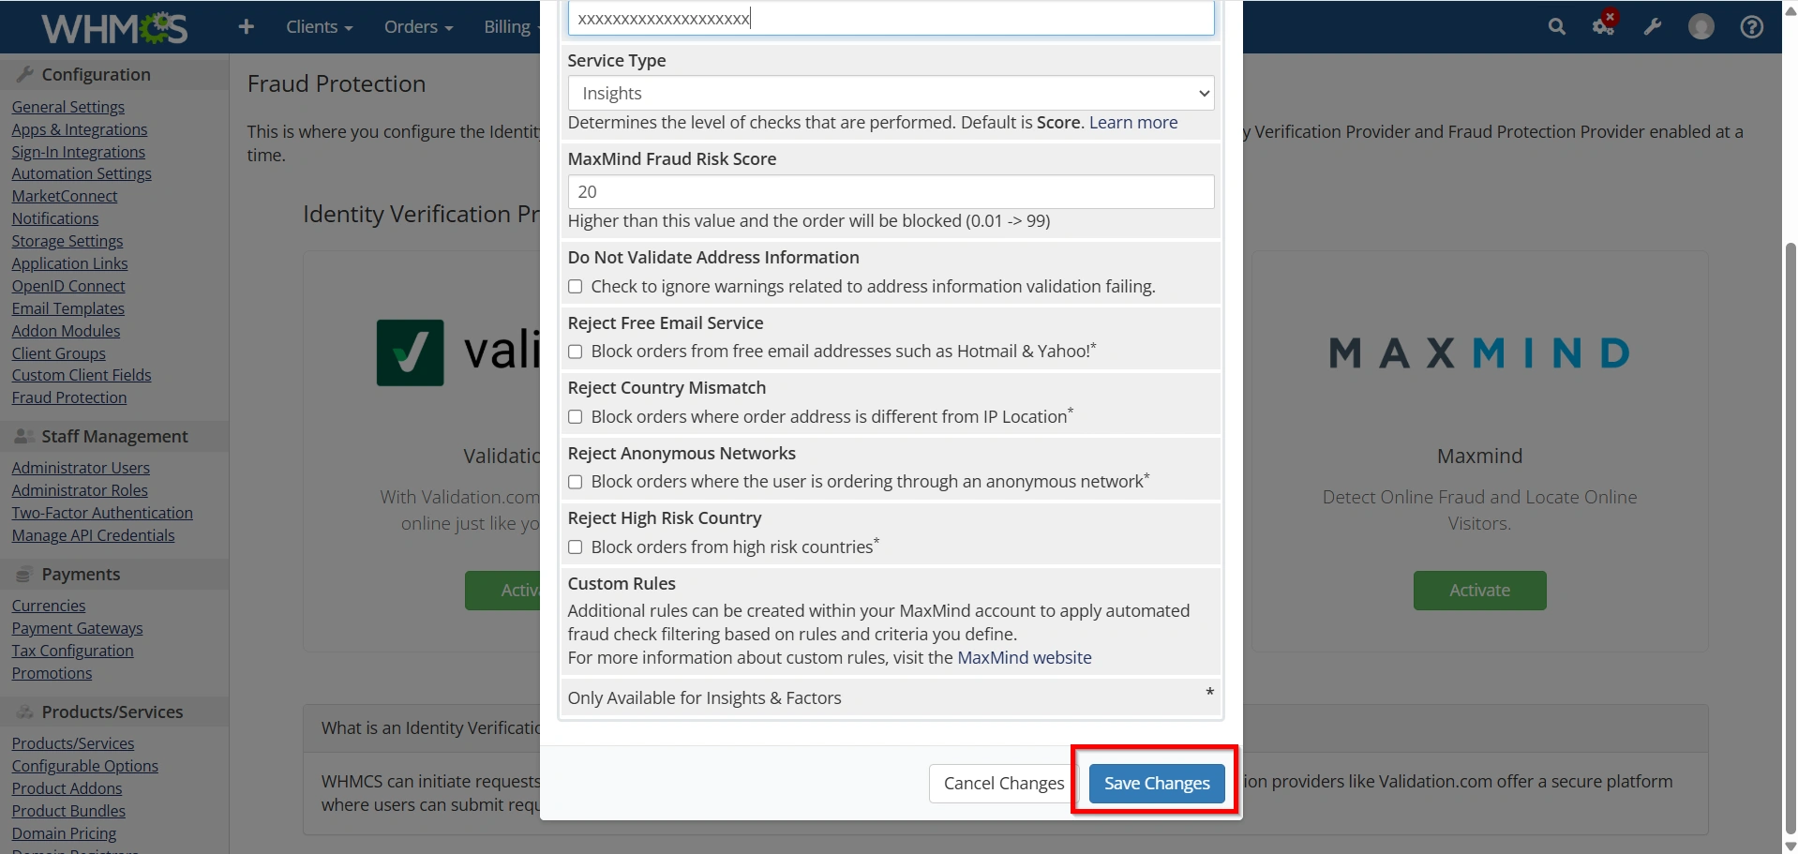This screenshot has width=1798, height=854.
Task: Open Domain Pricing link
Action: [64, 833]
